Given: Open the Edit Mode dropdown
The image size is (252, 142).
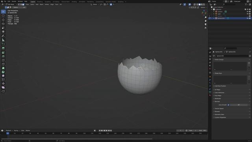Looking at the screenshot, I should (x=11, y=4).
